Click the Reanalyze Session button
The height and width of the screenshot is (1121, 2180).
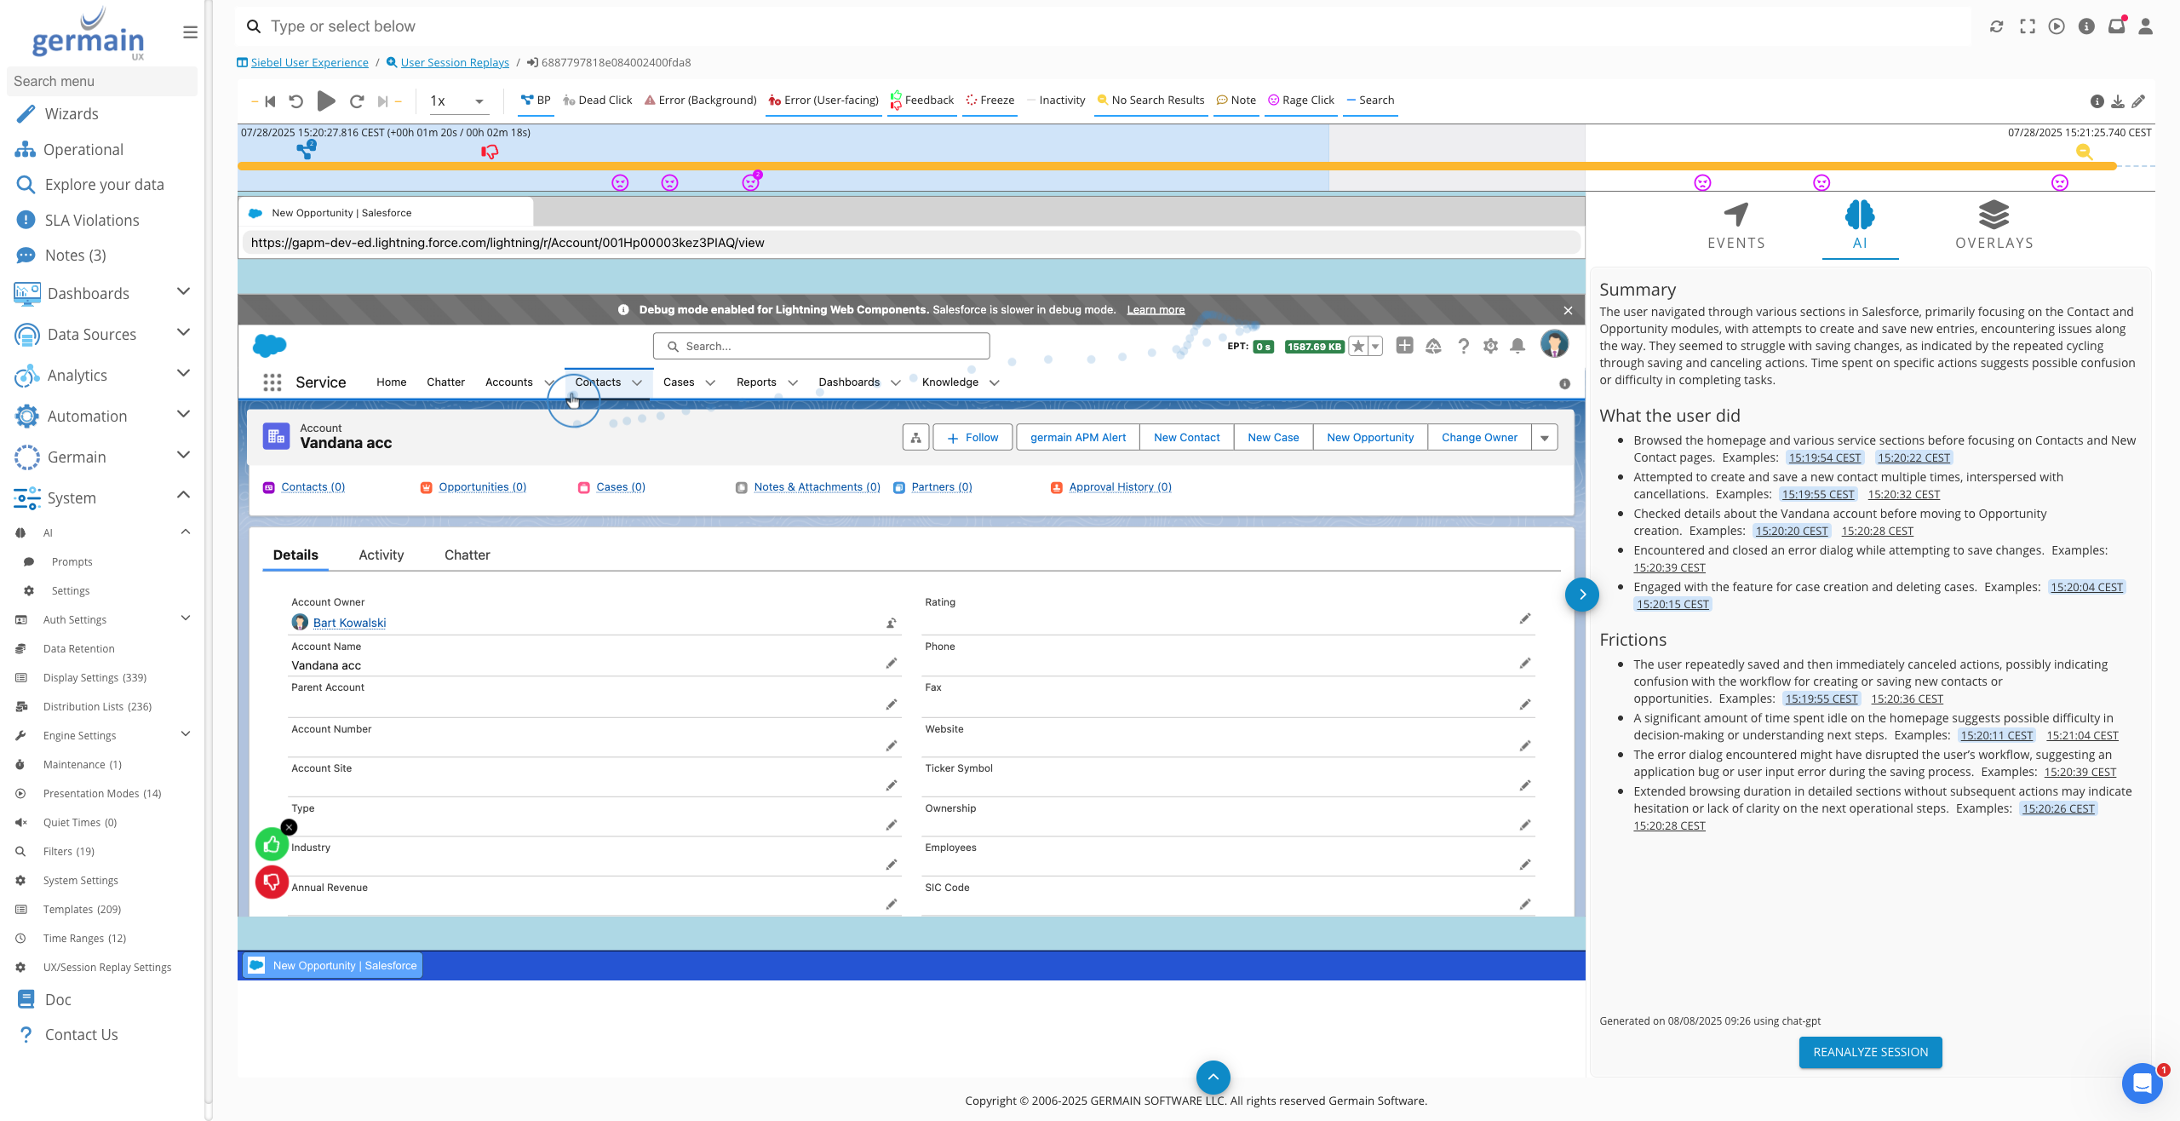[1870, 1052]
